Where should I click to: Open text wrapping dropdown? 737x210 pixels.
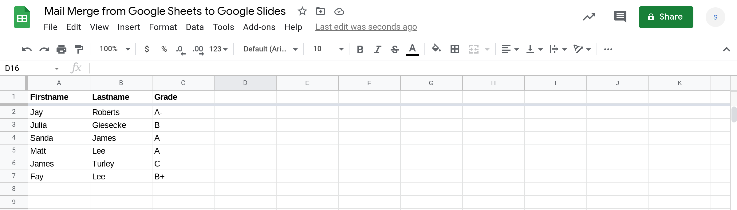click(558, 49)
